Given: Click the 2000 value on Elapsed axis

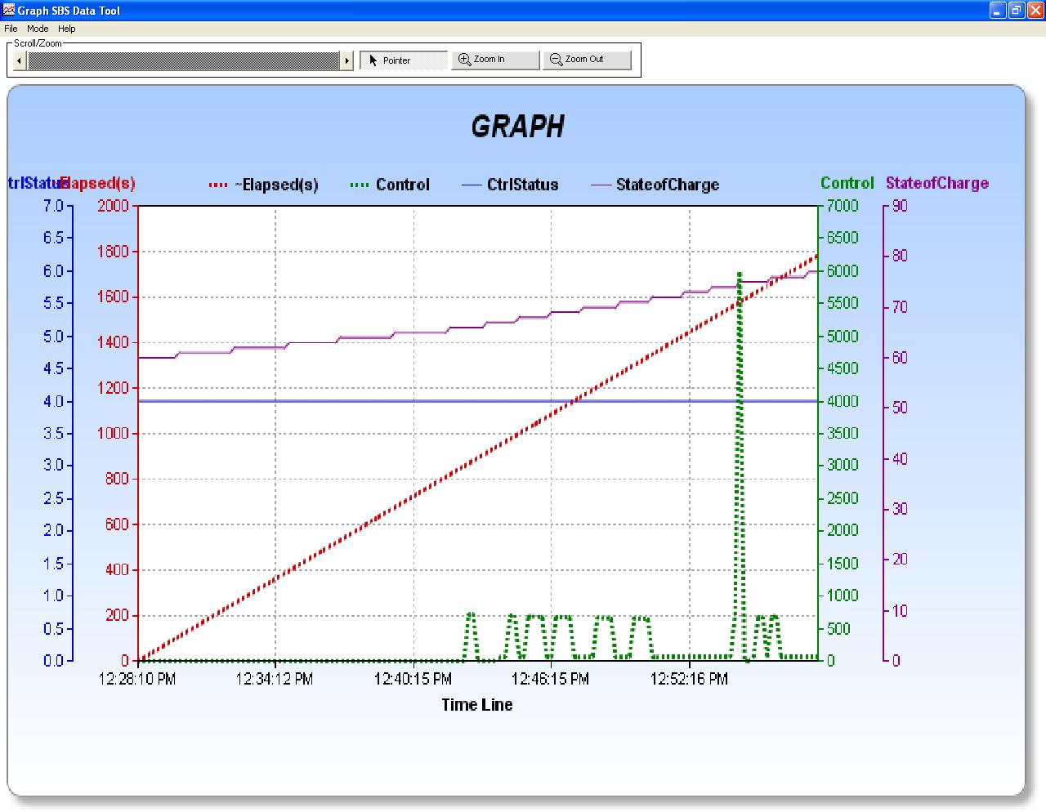Looking at the screenshot, I should (x=113, y=206).
